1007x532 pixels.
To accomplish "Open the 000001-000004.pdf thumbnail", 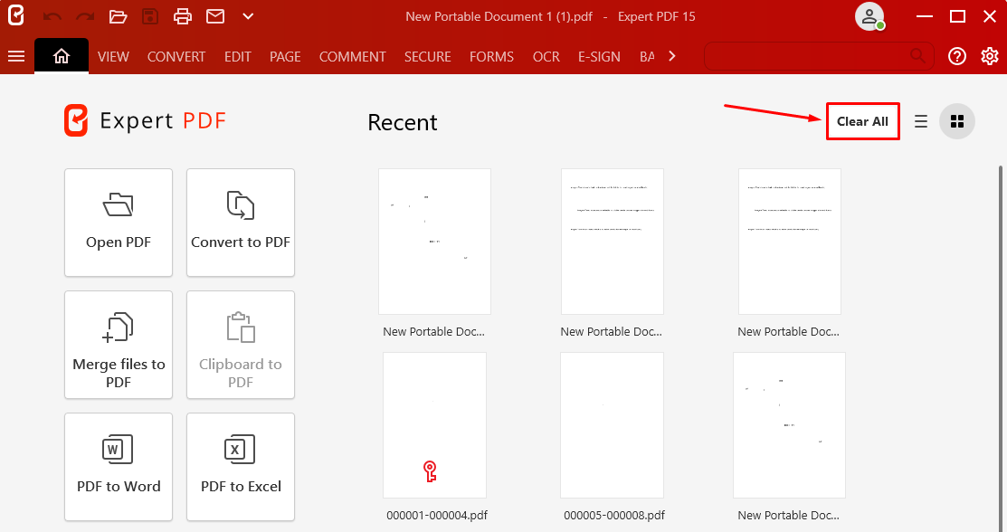I will click(x=435, y=424).
